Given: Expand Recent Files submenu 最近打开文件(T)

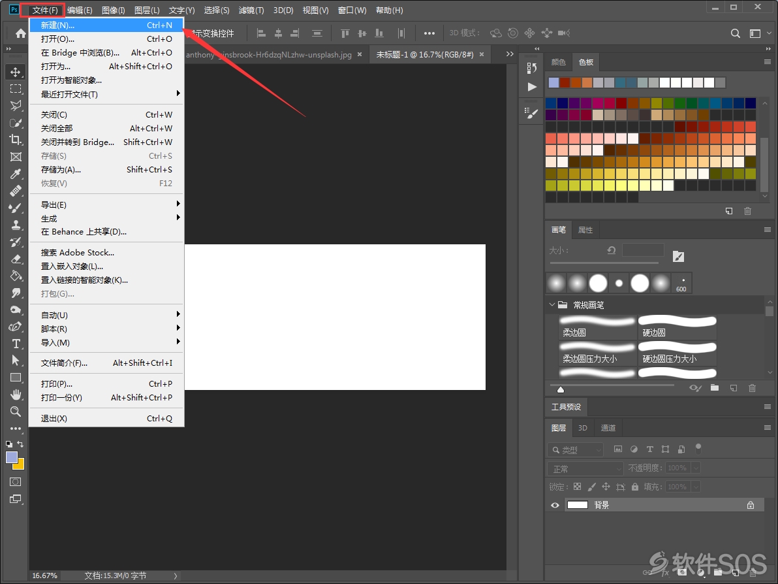Looking at the screenshot, I should click(106, 94).
